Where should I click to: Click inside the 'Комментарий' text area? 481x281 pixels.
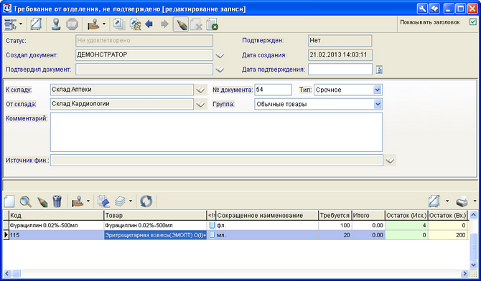coord(216,132)
